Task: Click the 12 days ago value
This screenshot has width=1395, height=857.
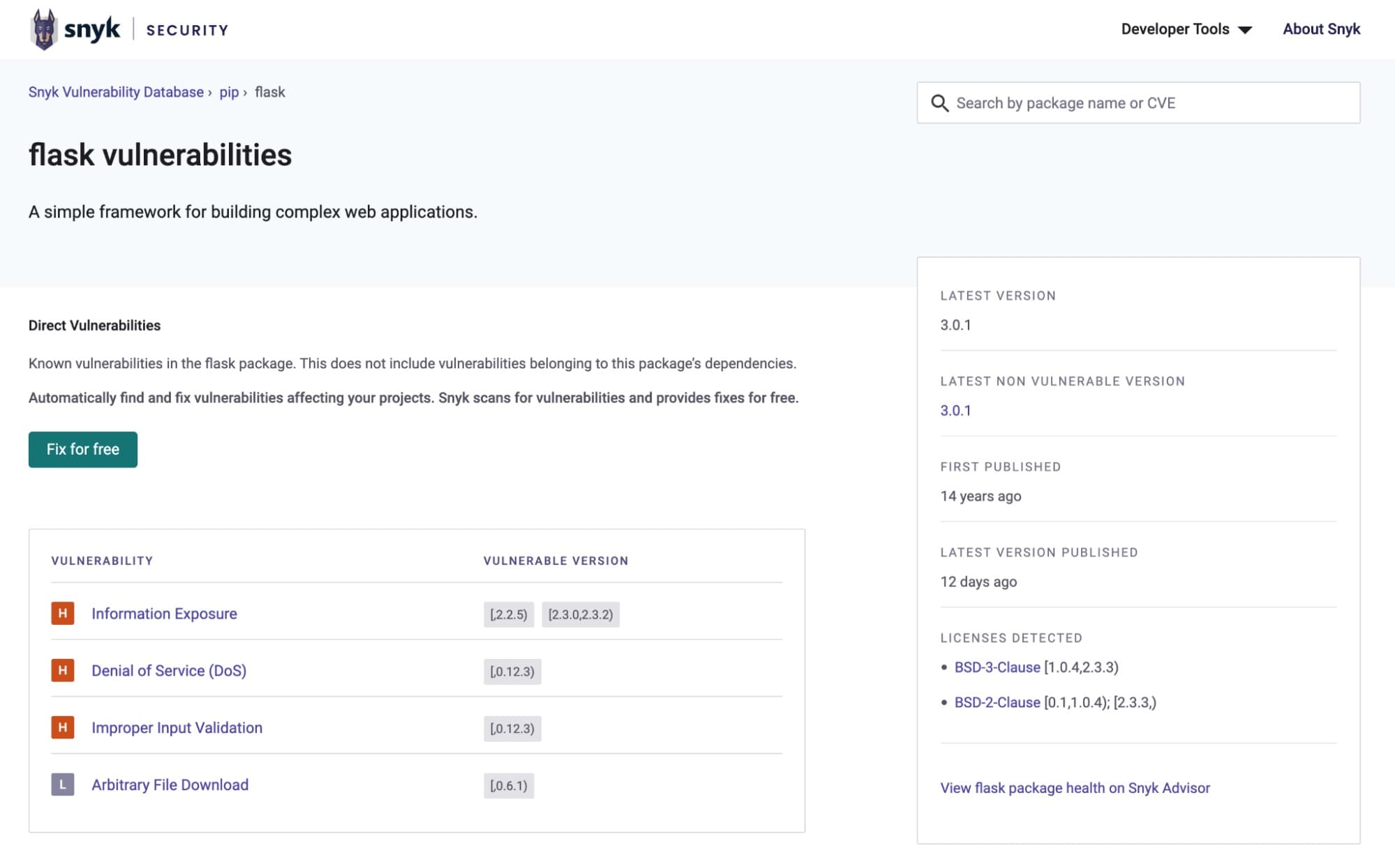Action: (x=978, y=582)
